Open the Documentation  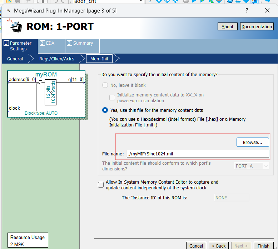point(257,26)
